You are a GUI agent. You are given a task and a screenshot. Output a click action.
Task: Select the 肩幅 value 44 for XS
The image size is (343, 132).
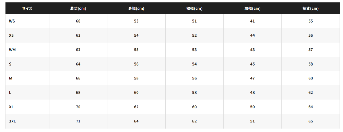coord(252,35)
